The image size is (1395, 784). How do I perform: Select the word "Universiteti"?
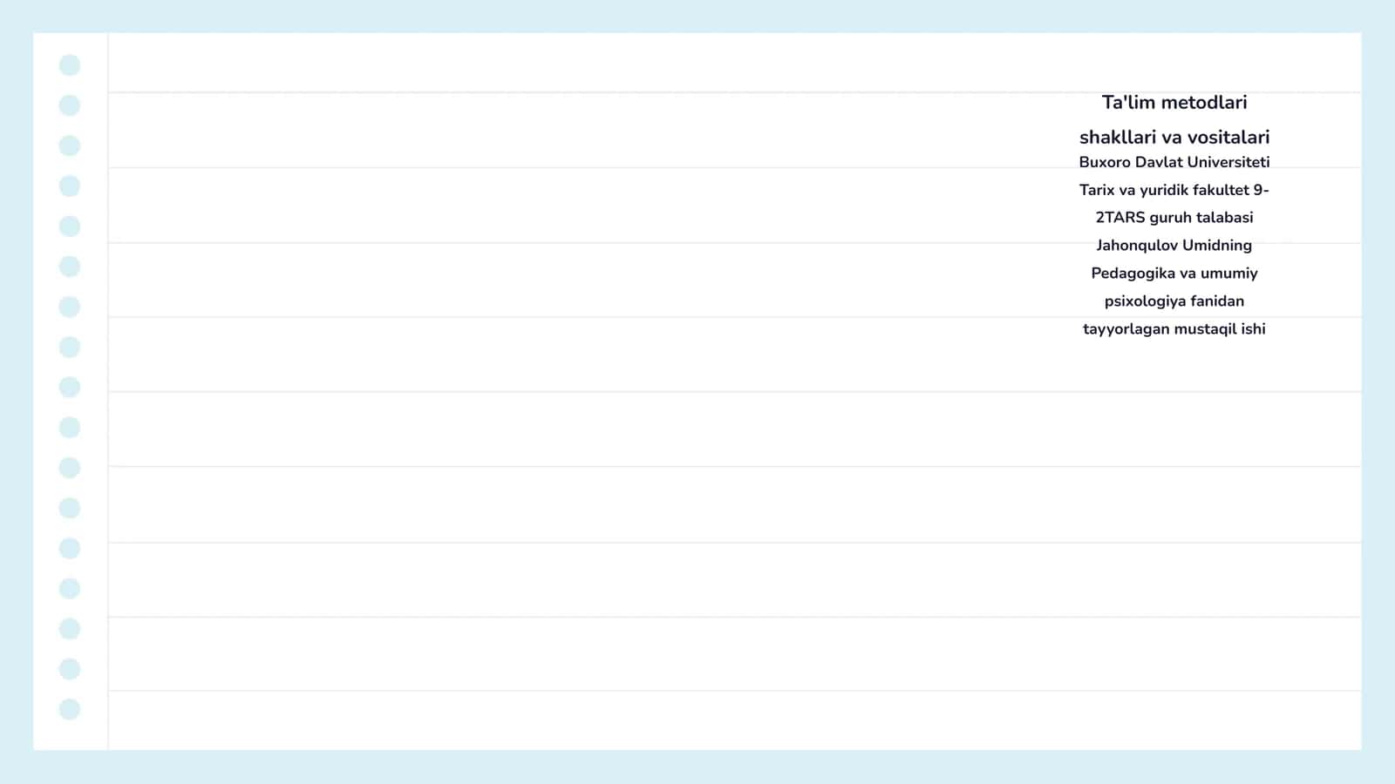[x=1228, y=162]
